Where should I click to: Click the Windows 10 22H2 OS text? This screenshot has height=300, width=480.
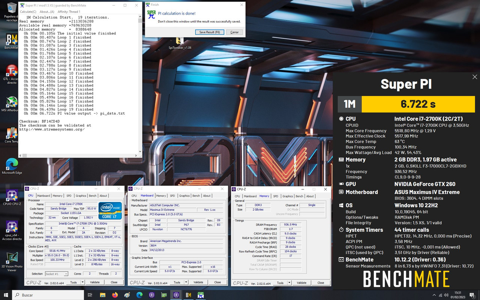click(415, 205)
